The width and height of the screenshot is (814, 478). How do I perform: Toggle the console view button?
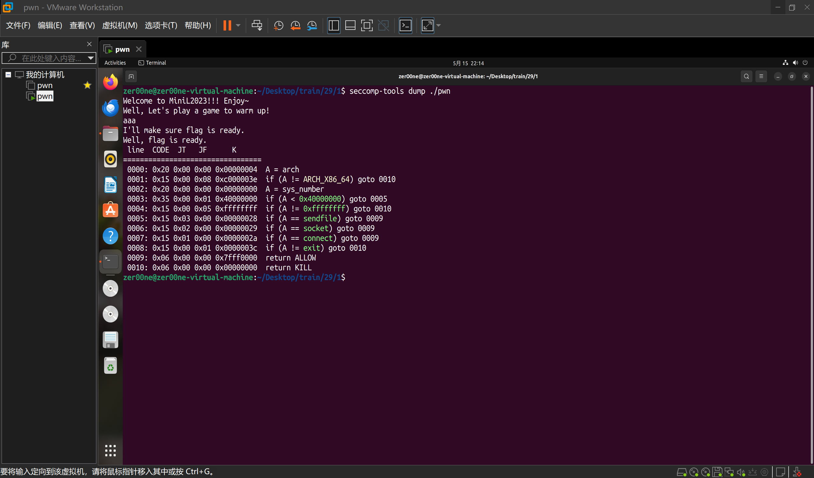405,25
